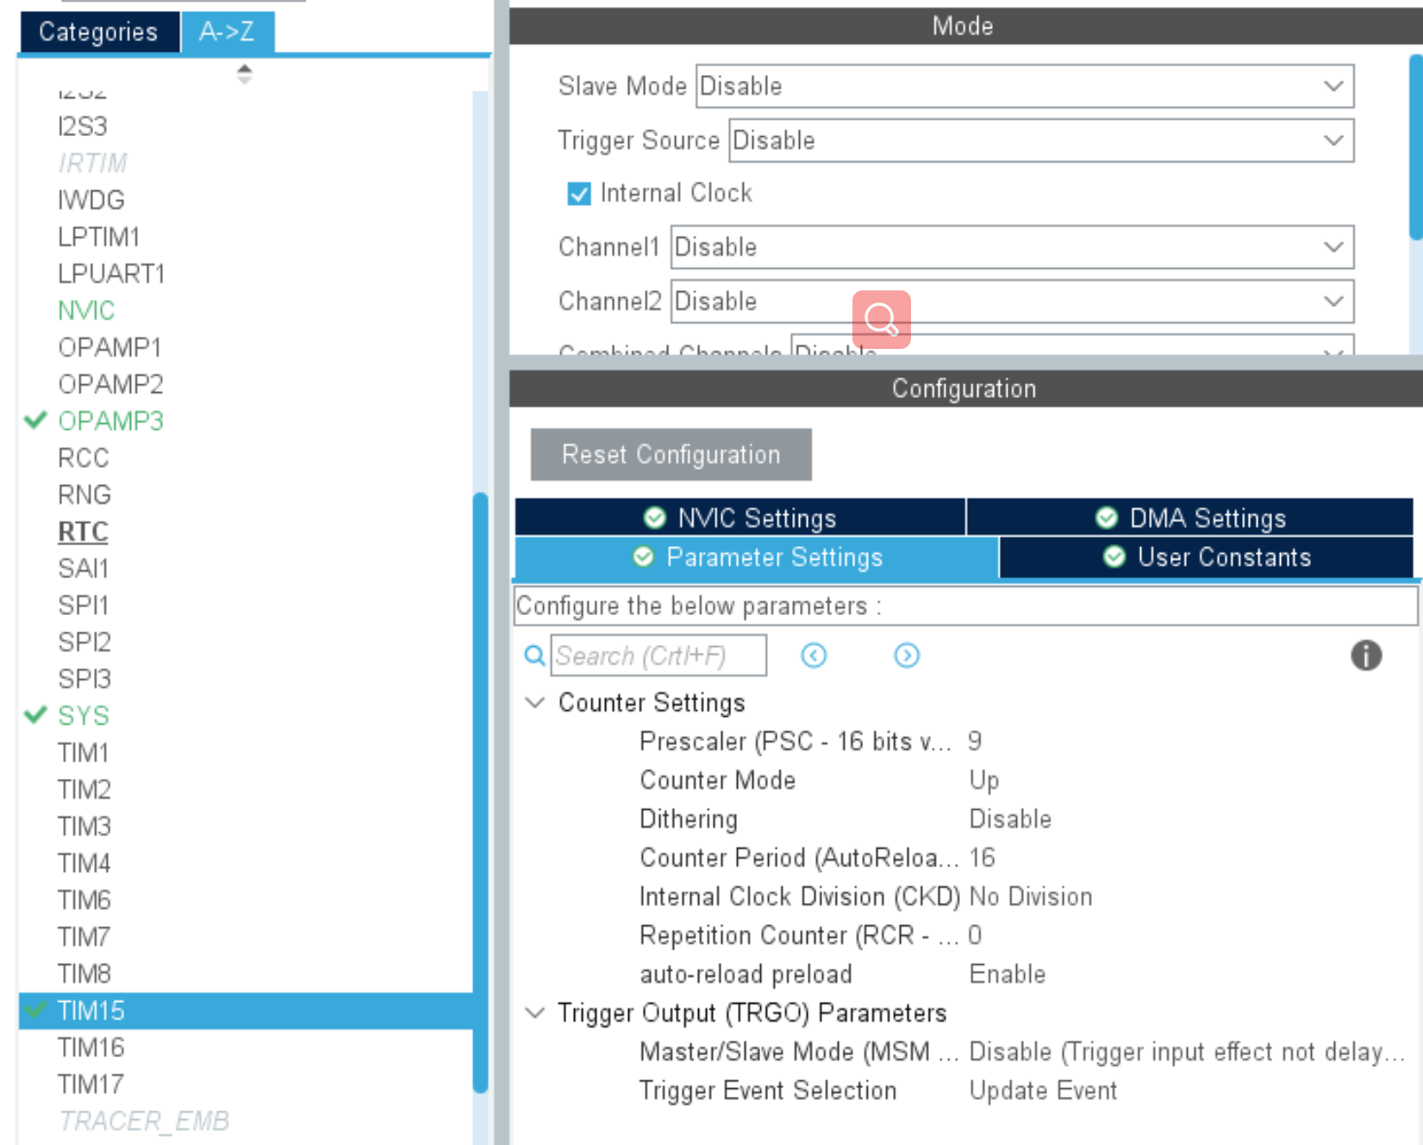Screen dimensions: 1423x1145
Task: Toggle the Internal Clock checkbox
Action: (x=579, y=194)
